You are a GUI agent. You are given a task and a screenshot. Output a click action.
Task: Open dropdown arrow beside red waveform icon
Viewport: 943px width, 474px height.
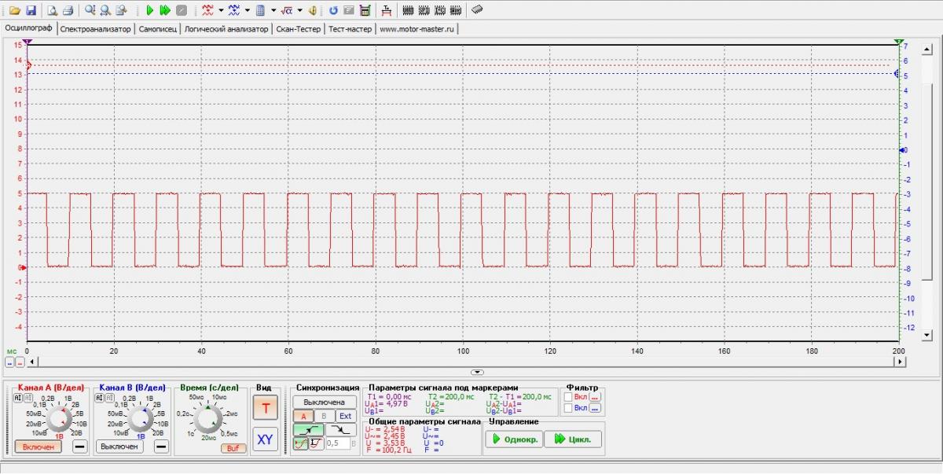tap(221, 11)
